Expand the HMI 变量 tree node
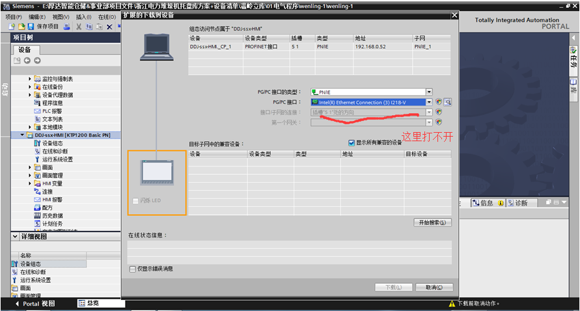The height and width of the screenshot is (311, 580). [x=30, y=183]
